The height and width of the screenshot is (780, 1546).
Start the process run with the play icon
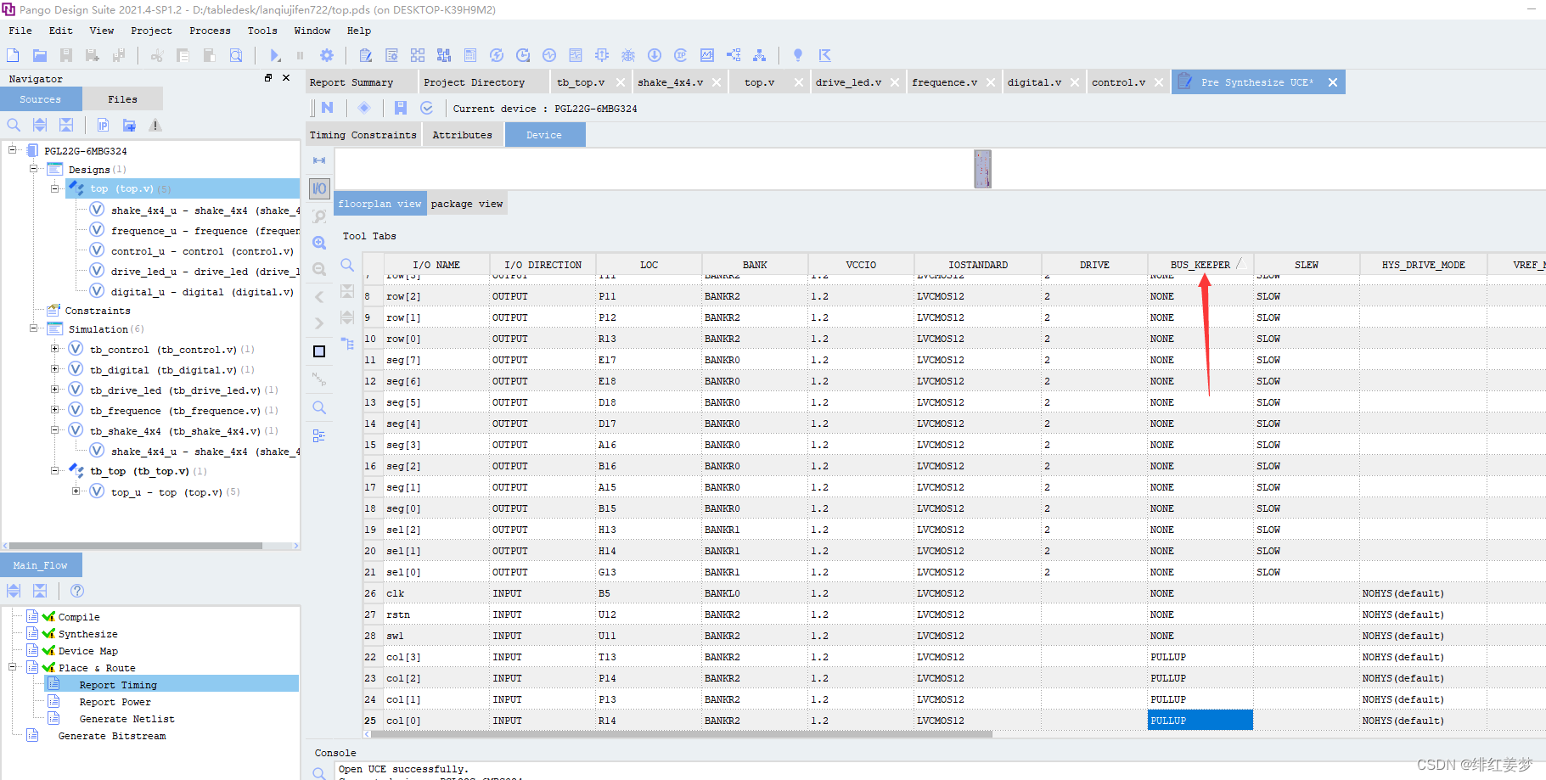coord(274,54)
